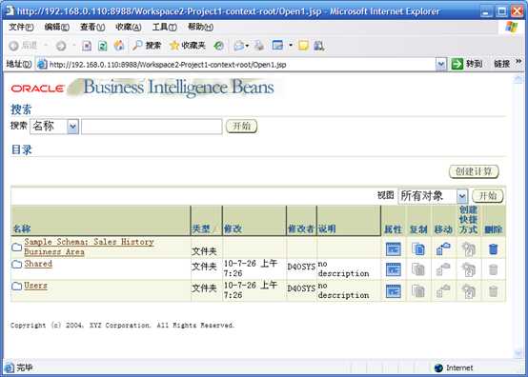Click Delete trash icon for Sample Schema row
This screenshot has height=377, width=528.
493,249
